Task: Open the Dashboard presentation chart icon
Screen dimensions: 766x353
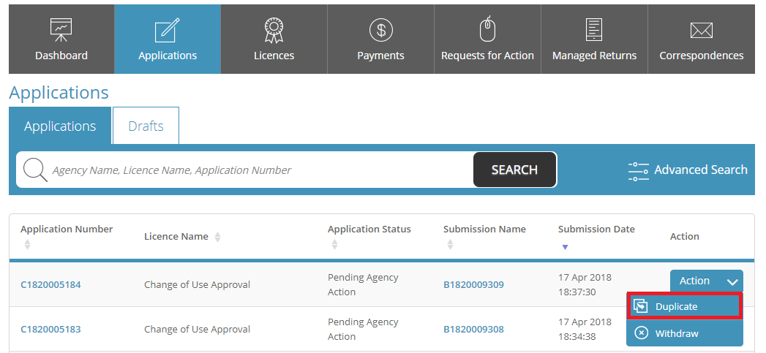Action: [61, 30]
